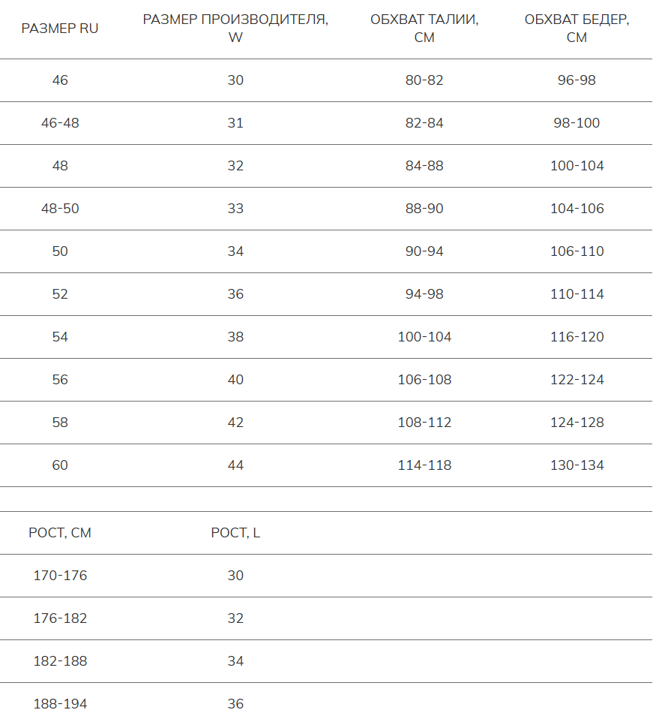Click the RU size 60 cell

click(x=60, y=465)
